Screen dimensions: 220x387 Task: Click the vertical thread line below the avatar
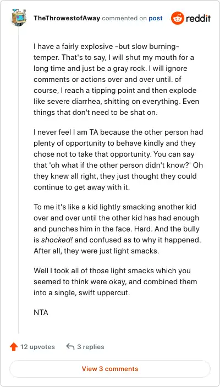point(19,180)
